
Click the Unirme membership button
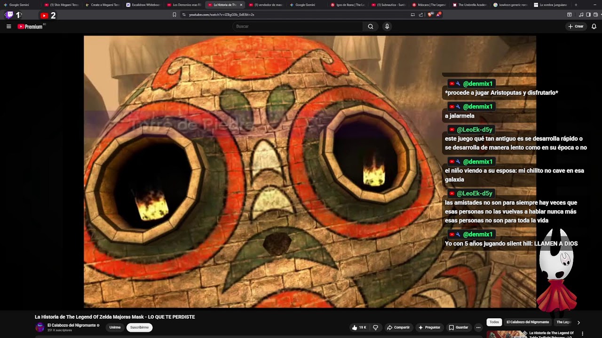pos(115,327)
